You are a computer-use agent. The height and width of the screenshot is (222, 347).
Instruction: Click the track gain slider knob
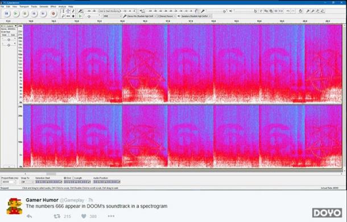point(9,40)
